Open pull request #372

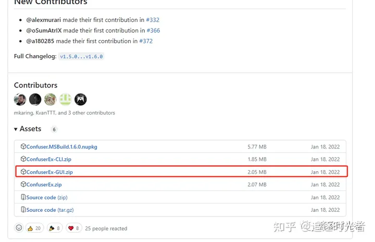pos(146,41)
